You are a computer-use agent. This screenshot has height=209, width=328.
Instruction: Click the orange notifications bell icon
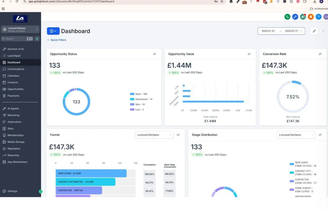tap(311, 17)
